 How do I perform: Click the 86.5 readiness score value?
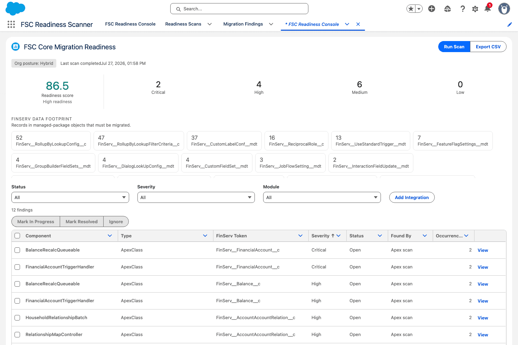point(57,86)
